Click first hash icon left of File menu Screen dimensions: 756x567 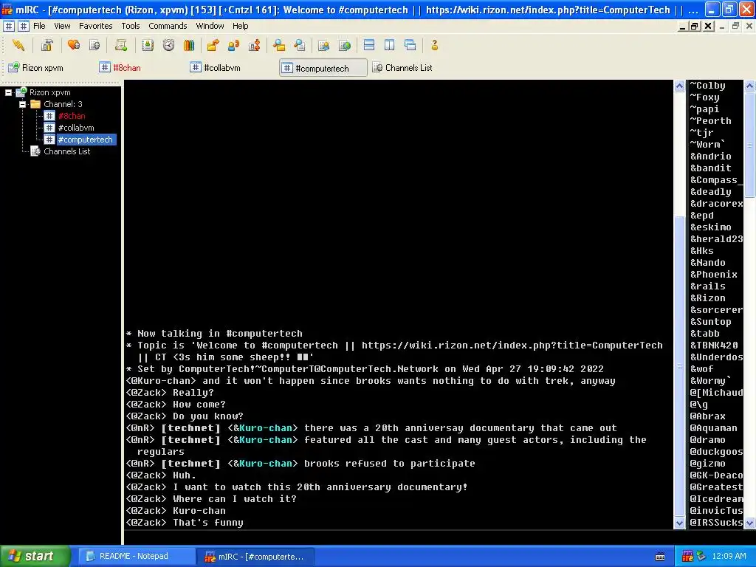[9, 26]
